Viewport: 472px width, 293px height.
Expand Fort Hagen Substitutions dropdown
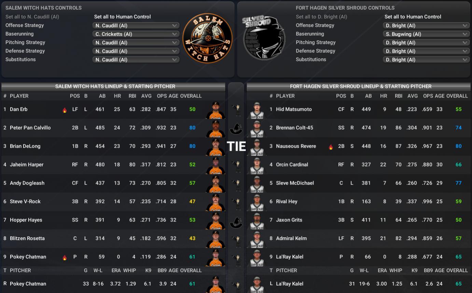point(426,59)
